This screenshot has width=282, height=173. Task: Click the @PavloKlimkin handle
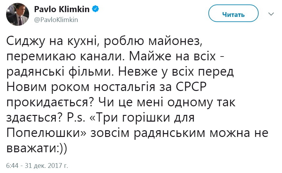[x=56, y=19]
